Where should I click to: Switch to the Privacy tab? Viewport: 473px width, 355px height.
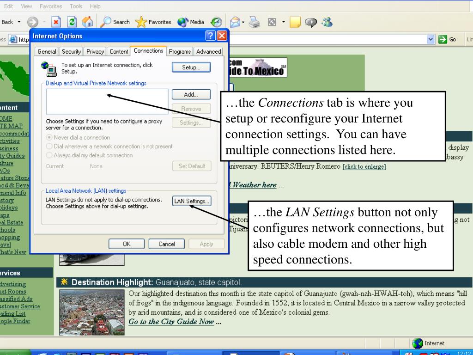point(95,52)
